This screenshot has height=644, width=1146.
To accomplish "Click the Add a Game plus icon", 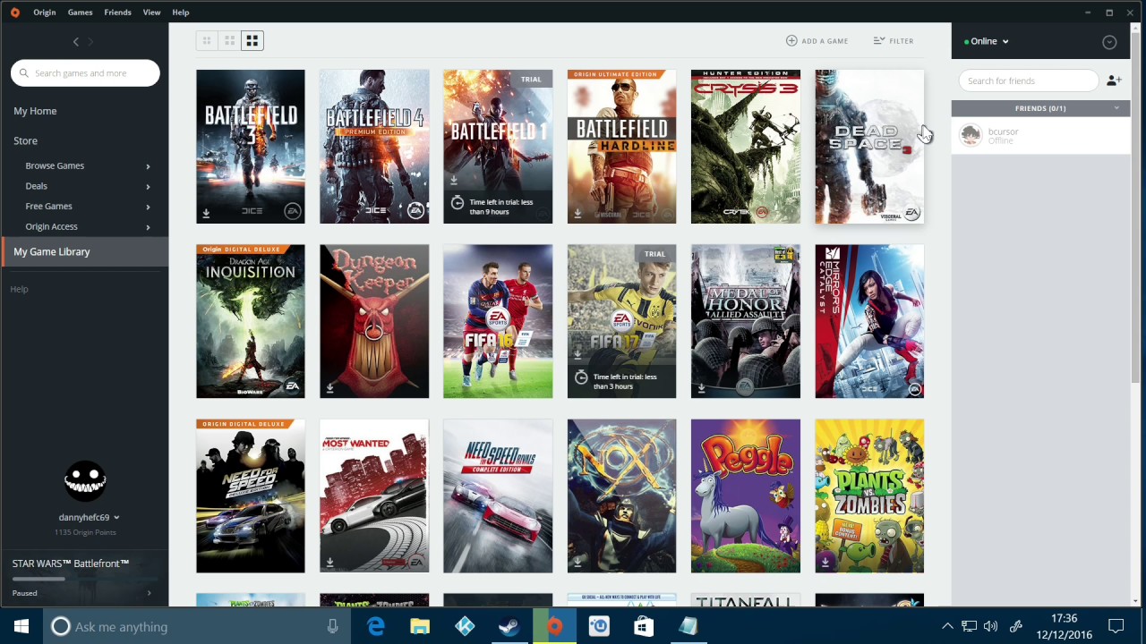I will 791,40.
